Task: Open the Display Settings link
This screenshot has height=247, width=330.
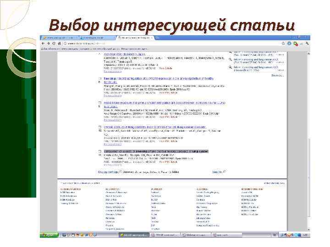Action: coord(108,172)
